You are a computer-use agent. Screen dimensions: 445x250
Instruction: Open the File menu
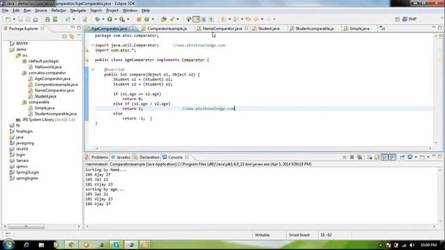coord(5,10)
